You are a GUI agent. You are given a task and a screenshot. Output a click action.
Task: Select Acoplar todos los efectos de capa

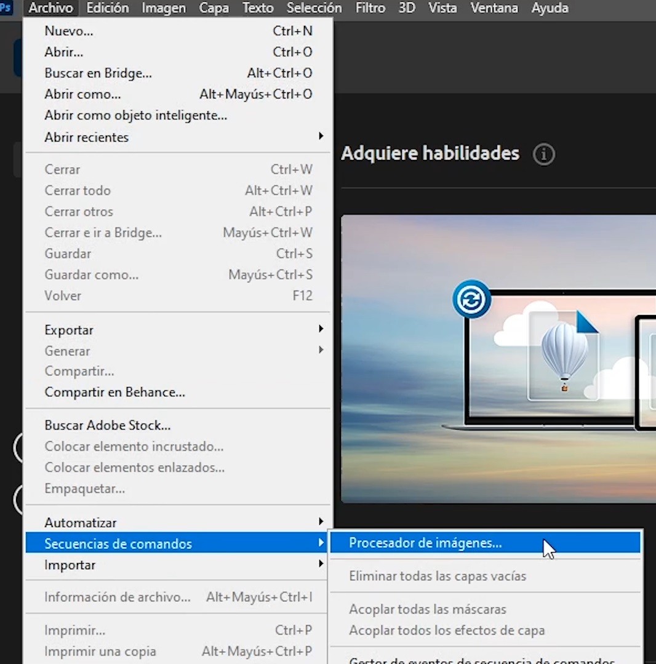(447, 630)
